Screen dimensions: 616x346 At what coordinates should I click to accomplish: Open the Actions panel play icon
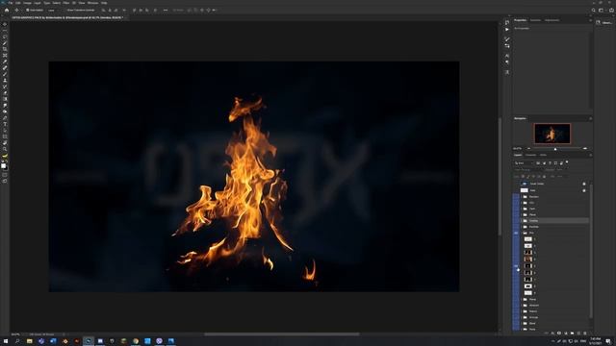tap(507, 30)
